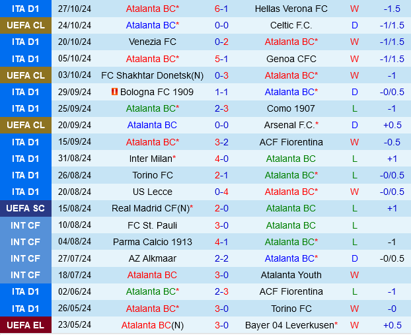Select Inter Milan in the home column
This screenshot has height=335, width=411.
pos(151,159)
